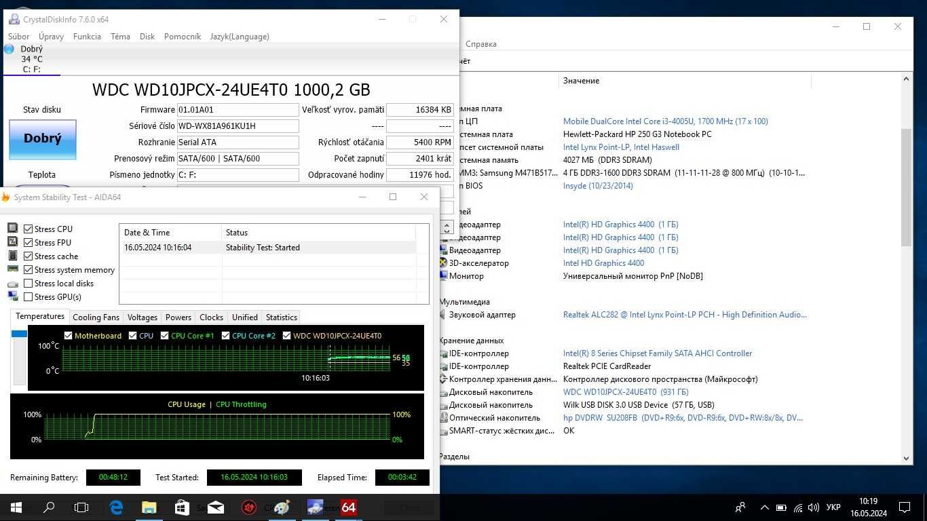This screenshot has width=927, height=521.
Task: Click the vertical scrollbar thumb in AIDA64 summary
Action: click(906, 187)
